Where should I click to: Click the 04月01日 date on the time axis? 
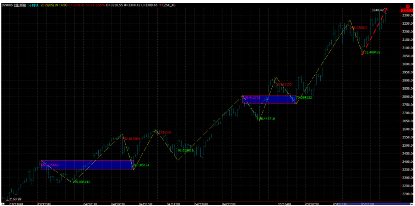pos(89,204)
